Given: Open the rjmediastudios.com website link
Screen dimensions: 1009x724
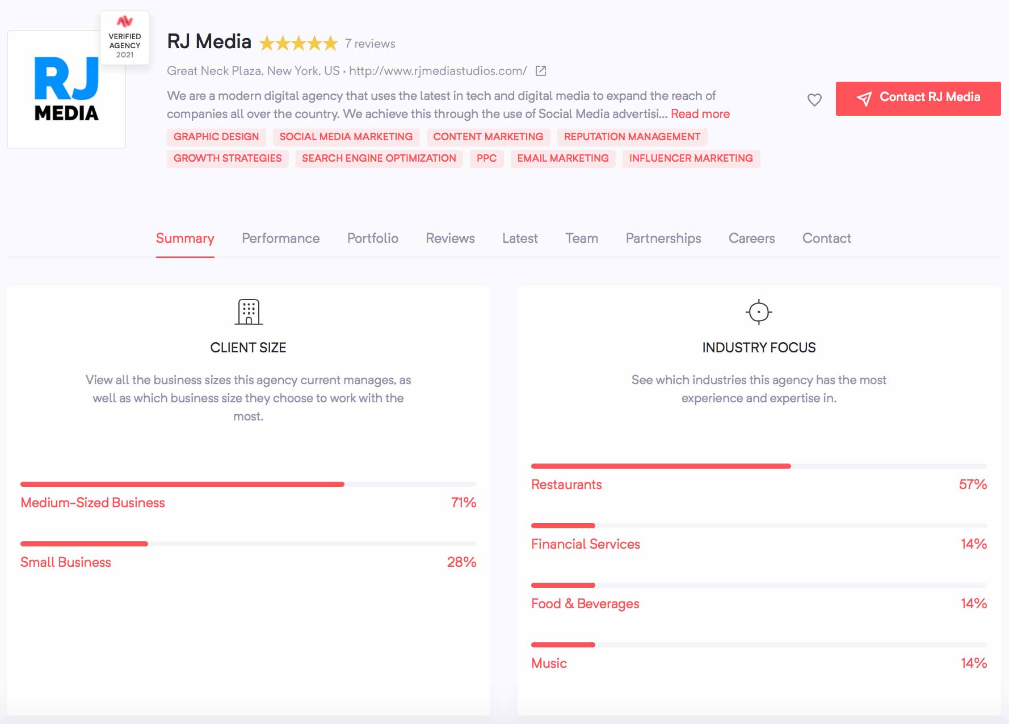Looking at the screenshot, I should (x=438, y=71).
